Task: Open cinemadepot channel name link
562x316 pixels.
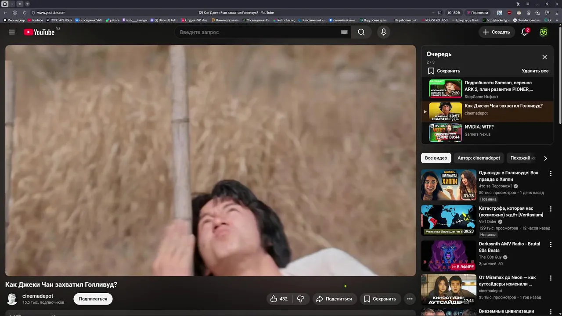Action: point(38,296)
